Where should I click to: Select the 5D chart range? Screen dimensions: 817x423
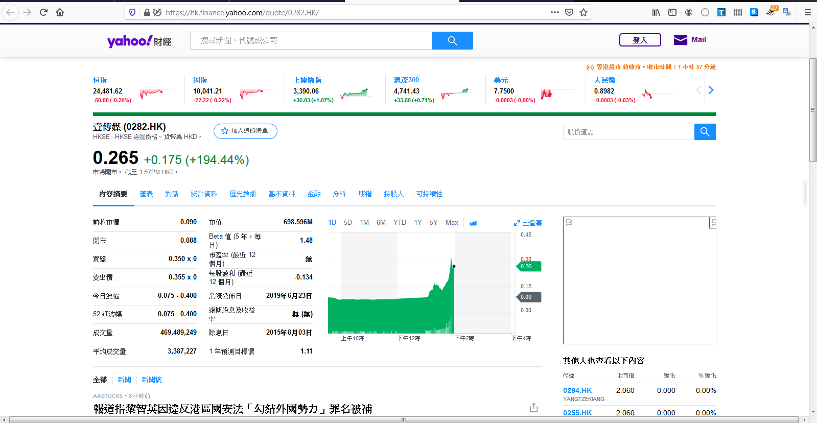[348, 223]
